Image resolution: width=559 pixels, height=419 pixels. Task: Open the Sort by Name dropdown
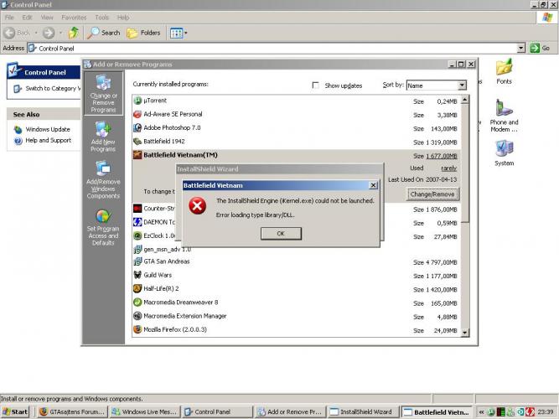click(x=461, y=85)
